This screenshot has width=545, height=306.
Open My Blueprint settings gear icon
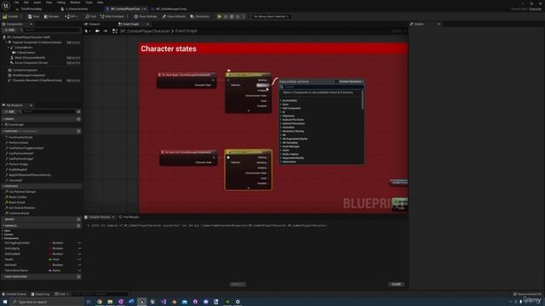point(79,111)
